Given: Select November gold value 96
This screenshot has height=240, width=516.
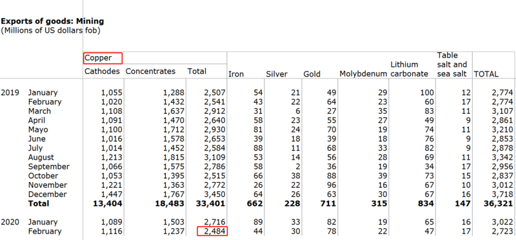Looking at the screenshot, I should coord(332,185).
